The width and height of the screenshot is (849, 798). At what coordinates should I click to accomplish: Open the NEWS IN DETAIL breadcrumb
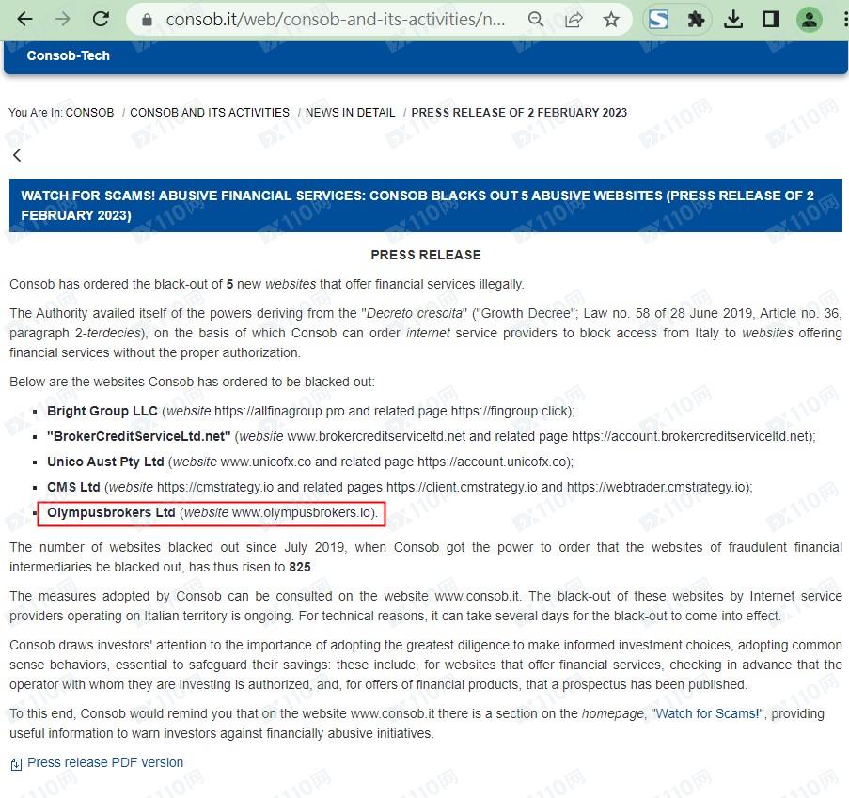pyautogui.click(x=350, y=113)
